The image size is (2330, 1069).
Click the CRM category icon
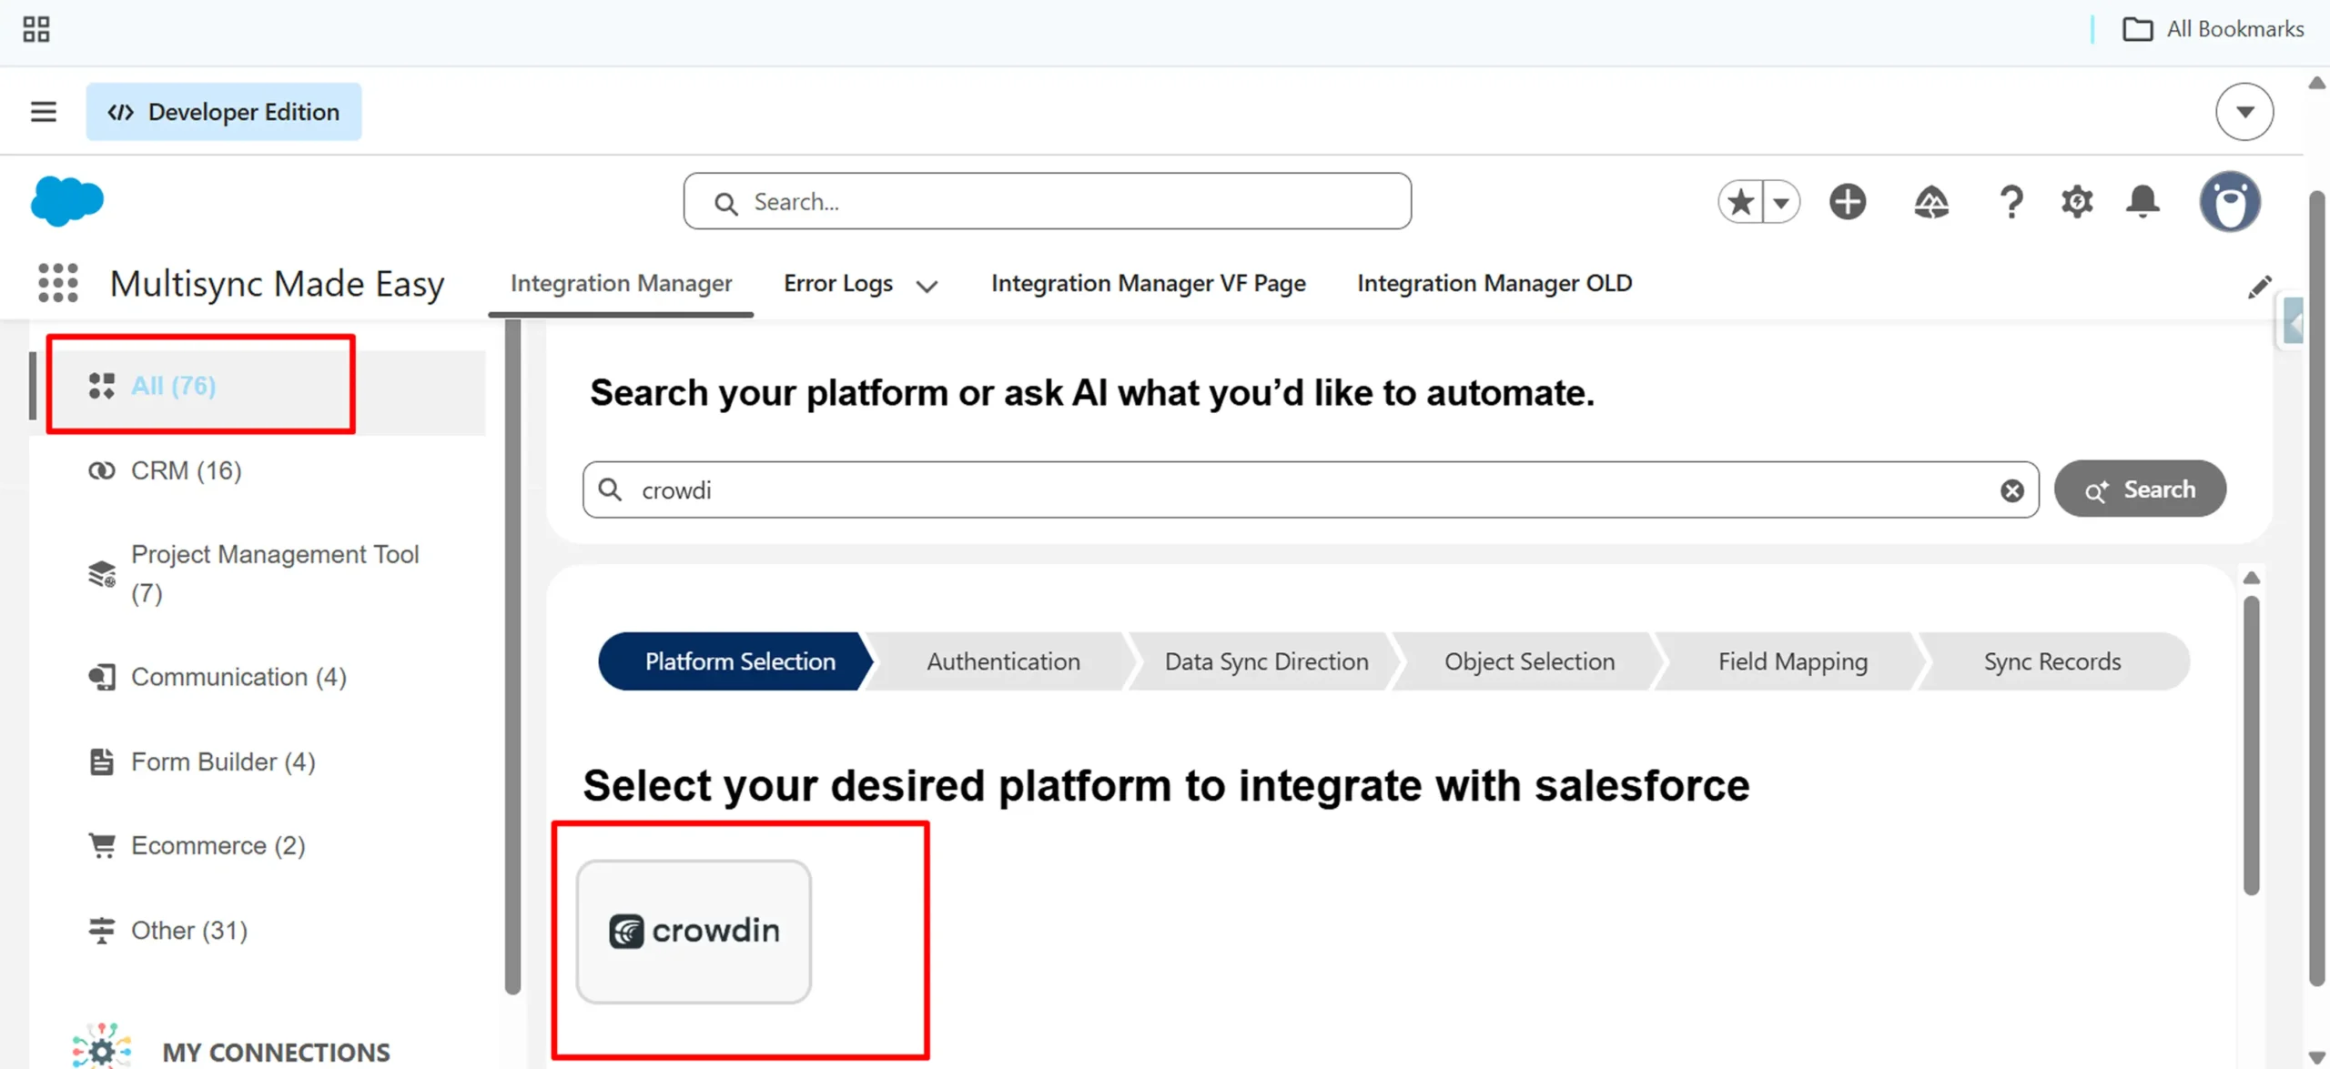[x=101, y=470]
